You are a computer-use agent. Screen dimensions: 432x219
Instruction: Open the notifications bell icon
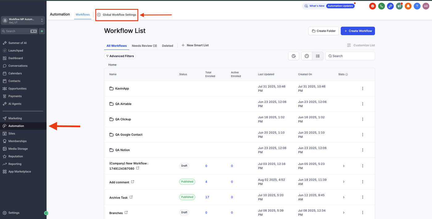point(408,6)
